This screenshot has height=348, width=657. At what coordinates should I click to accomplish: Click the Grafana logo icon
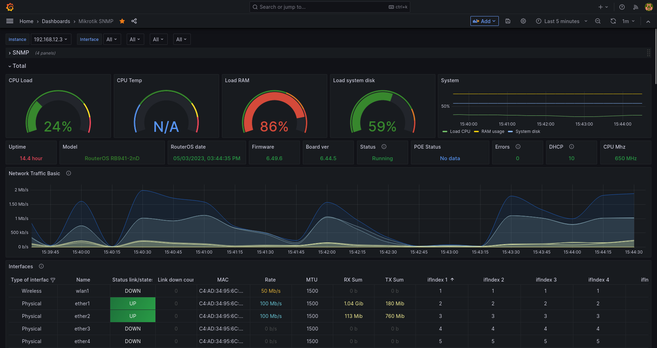coord(10,7)
